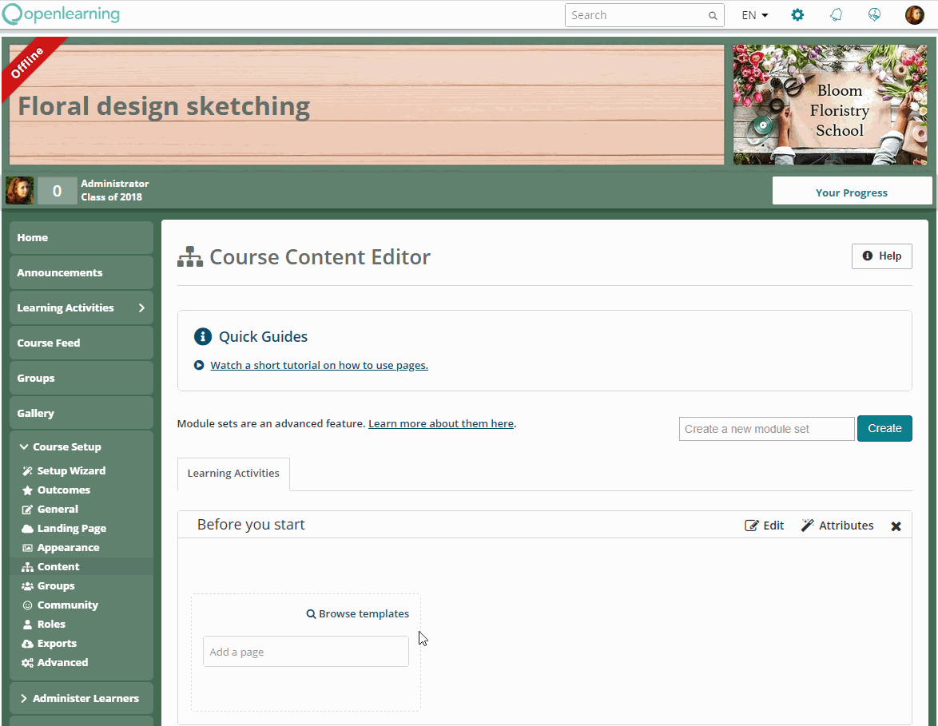Open the EN language dropdown
The width and height of the screenshot is (938, 726).
pyautogui.click(x=754, y=15)
